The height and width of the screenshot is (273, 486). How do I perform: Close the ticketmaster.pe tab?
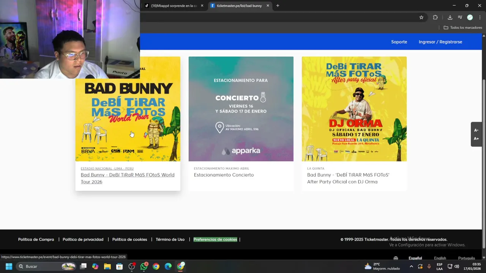point(268,6)
